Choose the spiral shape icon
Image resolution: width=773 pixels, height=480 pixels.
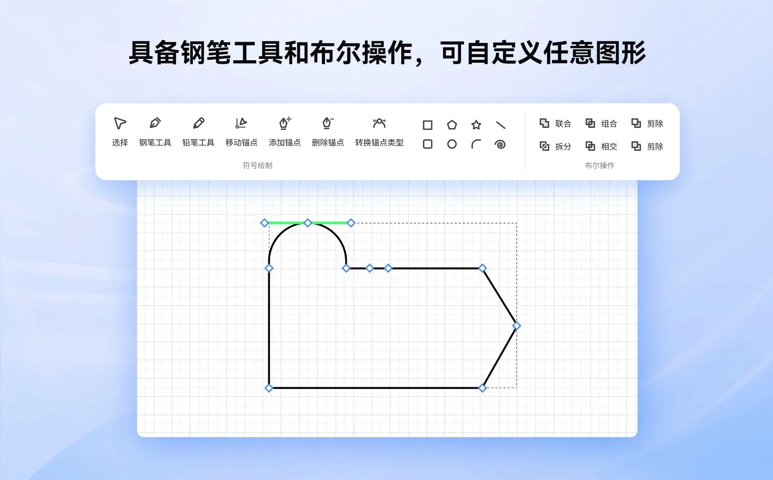pyautogui.click(x=500, y=144)
